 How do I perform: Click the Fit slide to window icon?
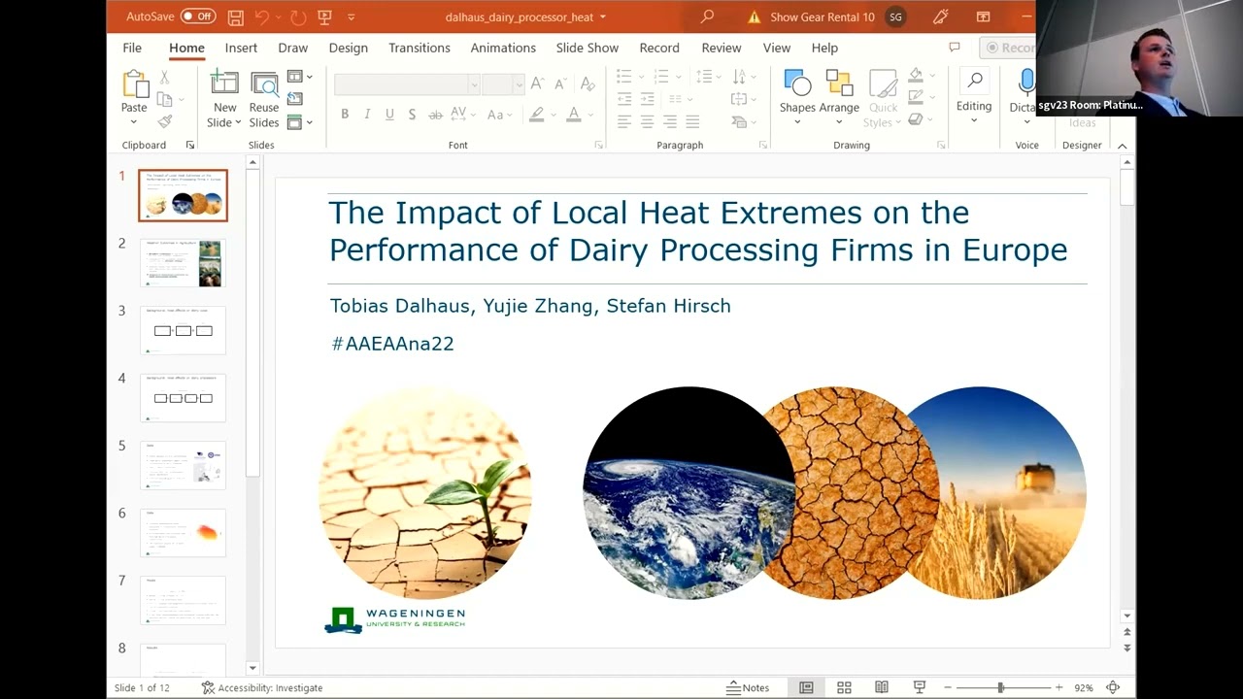(1113, 687)
